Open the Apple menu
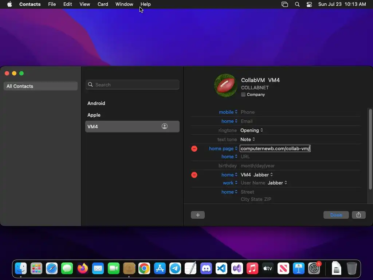Viewport: 373px width, 280px height. coord(9,4)
